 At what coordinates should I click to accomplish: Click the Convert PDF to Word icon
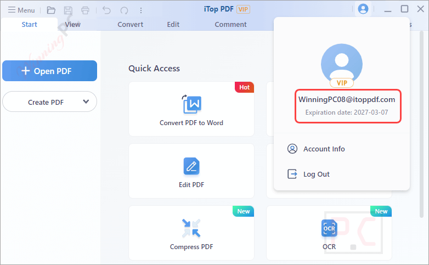click(191, 104)
